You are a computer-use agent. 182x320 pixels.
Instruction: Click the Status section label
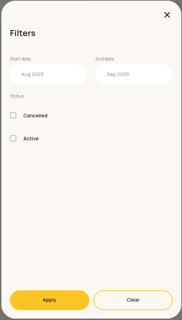[17, 96]
